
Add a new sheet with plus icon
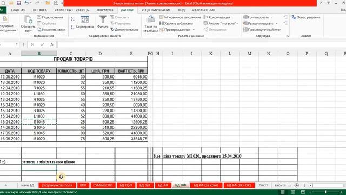pyautogui.click(x=297, y=185)
